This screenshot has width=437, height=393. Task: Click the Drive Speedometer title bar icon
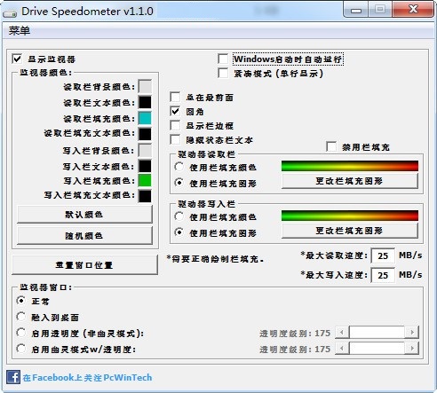10,12
